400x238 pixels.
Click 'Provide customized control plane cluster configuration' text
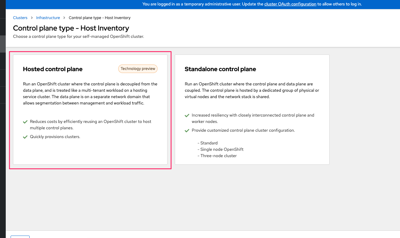243,131
